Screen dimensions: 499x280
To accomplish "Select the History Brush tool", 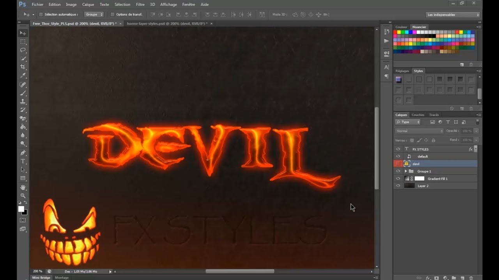I will pos(23,110).
